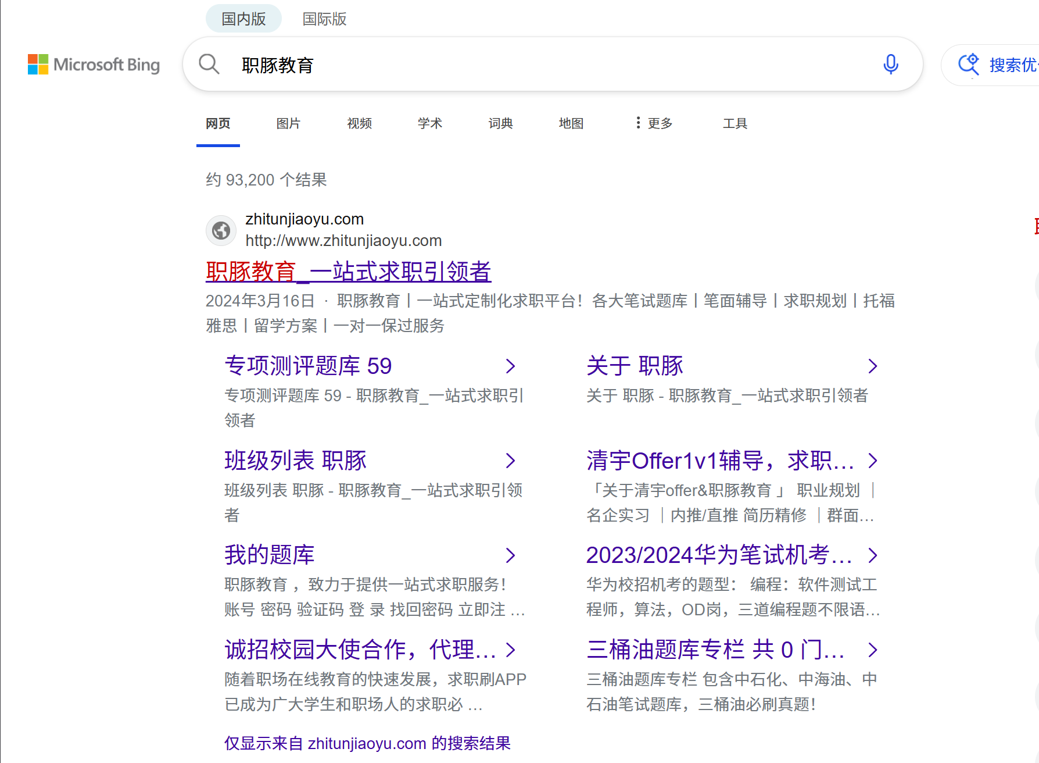Click the zhitunjiaoyu.com site name text
The height and width of the screenshot is (763, 1039).
click(x=304, y=219)
